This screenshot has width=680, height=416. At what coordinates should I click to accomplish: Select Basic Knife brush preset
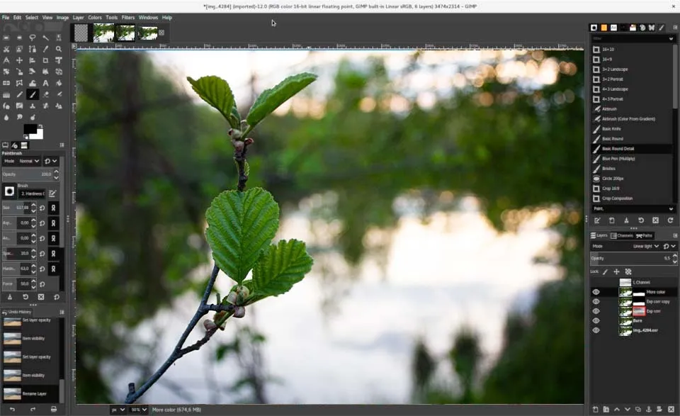611,129
